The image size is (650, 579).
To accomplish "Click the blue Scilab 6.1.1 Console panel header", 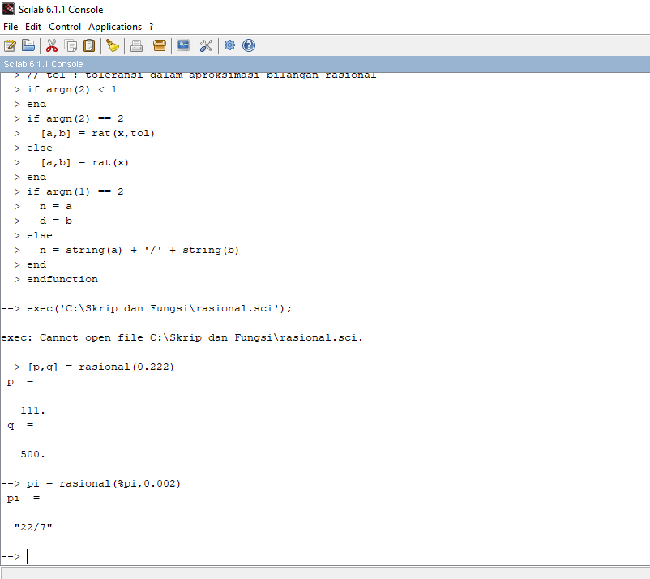I will (325, 64).
